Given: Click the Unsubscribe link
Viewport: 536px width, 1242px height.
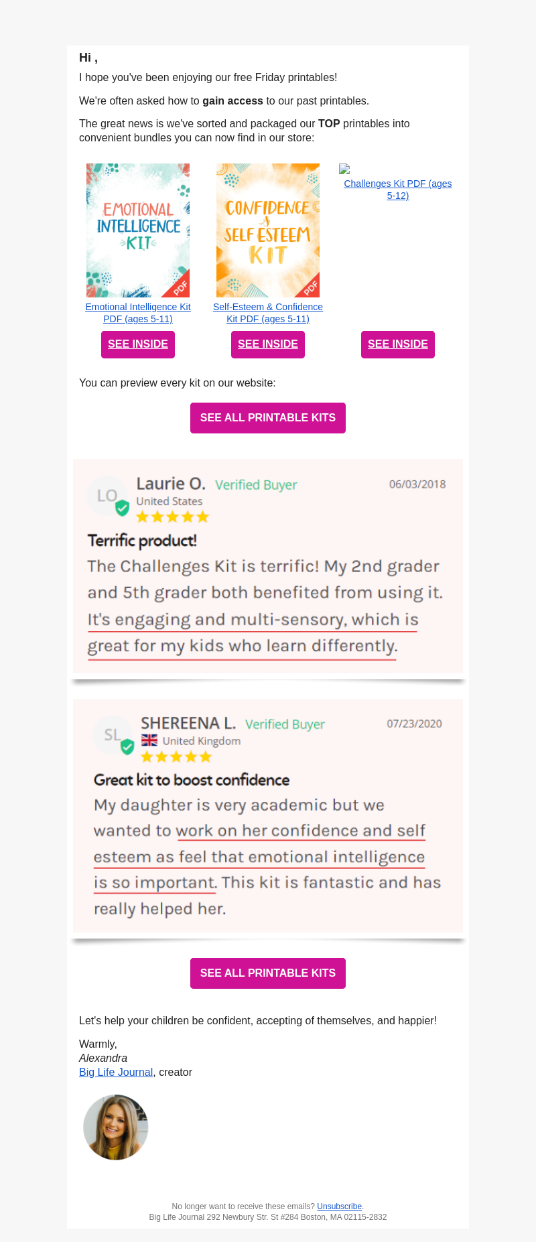Looking at the screenshot, I should (339, 1206).
